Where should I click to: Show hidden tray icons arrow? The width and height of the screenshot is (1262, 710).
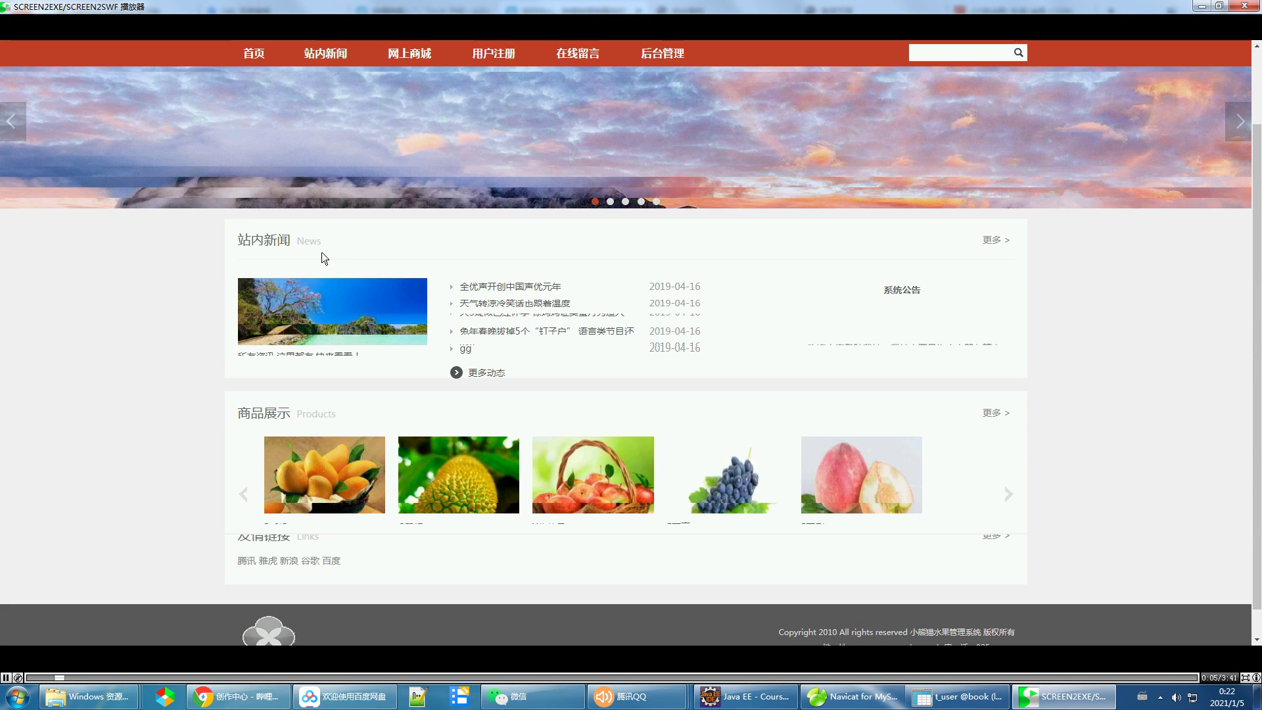coord(1160,698)
